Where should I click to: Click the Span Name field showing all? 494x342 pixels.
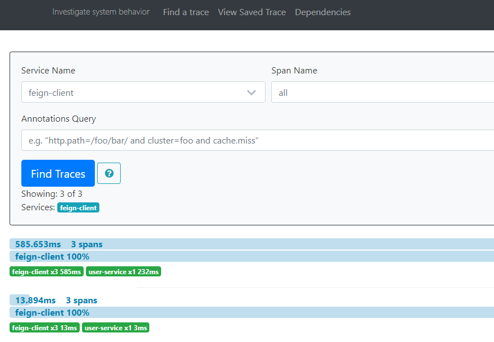tap(382, 92)
